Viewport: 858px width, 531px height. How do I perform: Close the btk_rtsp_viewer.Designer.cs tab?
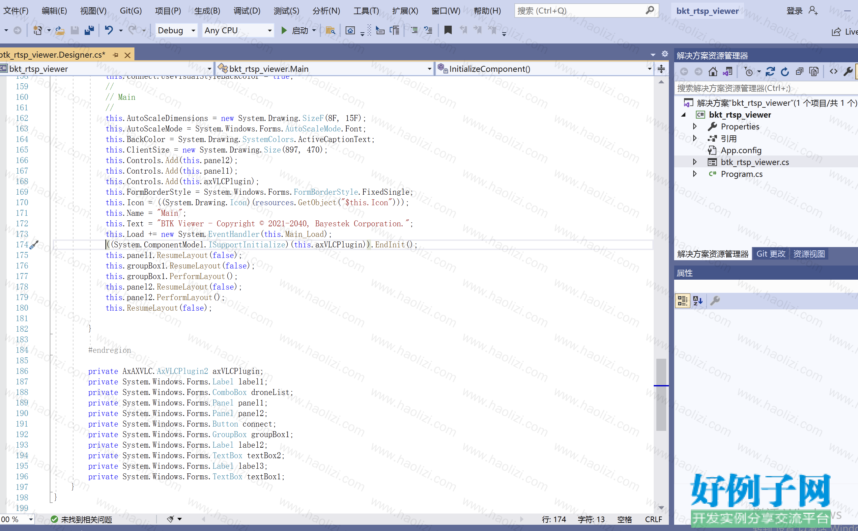(x=128, y=55)
